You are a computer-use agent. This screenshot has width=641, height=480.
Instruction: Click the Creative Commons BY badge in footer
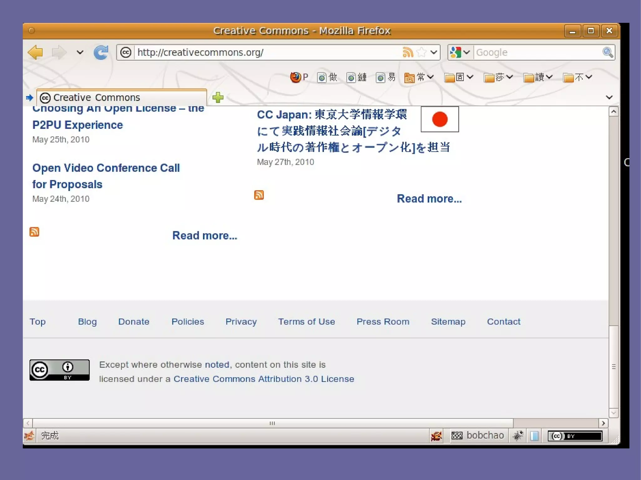point(59,370)
